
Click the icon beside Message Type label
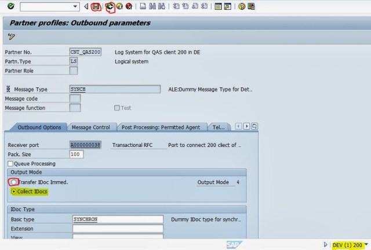click(8, 89)
